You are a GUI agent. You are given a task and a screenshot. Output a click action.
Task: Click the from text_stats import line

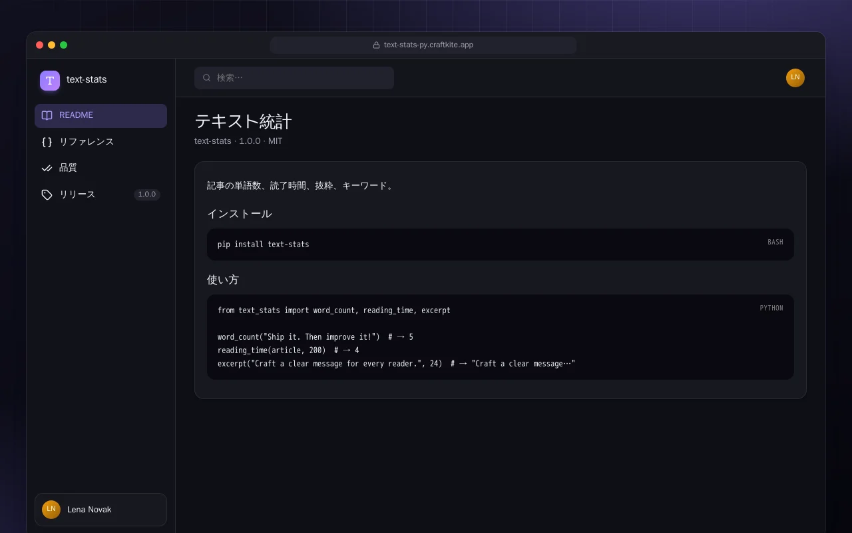pos(334,310)
